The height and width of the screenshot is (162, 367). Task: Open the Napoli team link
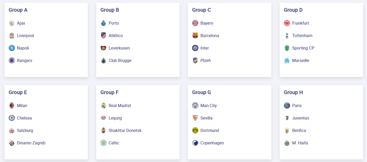point(23,48)
